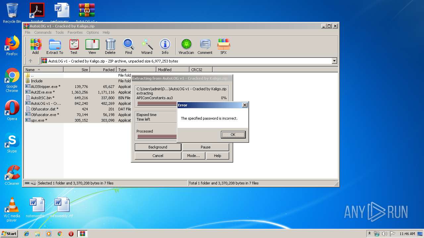This screenshot has height=238, width=424.
Task: Click the taskbar clock 11:46 AM
Action: tap(407, 234)
